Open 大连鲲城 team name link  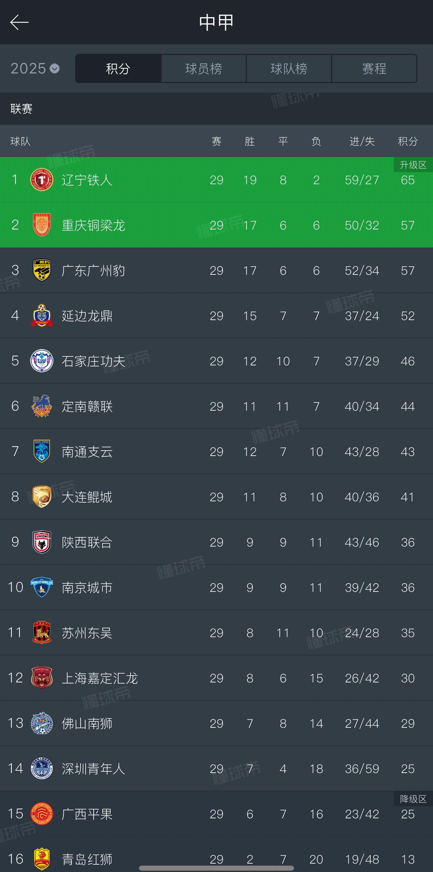coord(87,497)
